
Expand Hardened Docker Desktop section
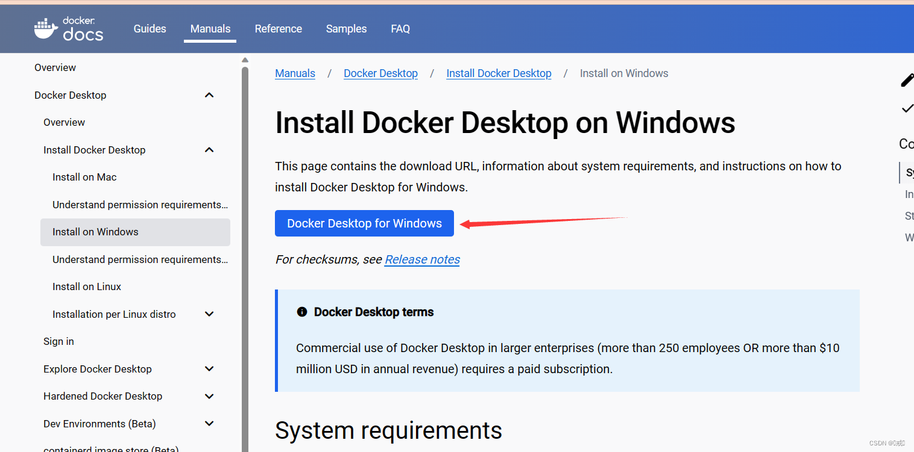209,396
